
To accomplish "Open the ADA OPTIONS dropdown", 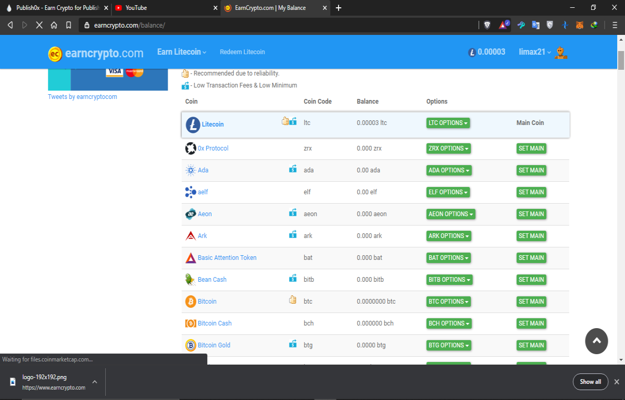I will [449, 170].
